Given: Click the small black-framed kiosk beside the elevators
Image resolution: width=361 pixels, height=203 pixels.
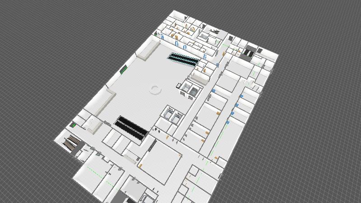Looking at the screenshot, I should pos(179,85).
